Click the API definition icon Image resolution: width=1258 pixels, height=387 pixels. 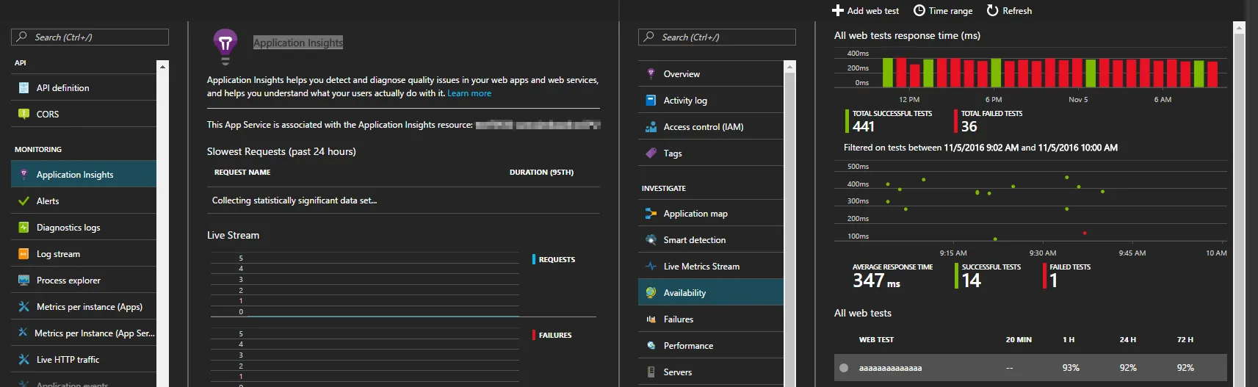[24, 88]
